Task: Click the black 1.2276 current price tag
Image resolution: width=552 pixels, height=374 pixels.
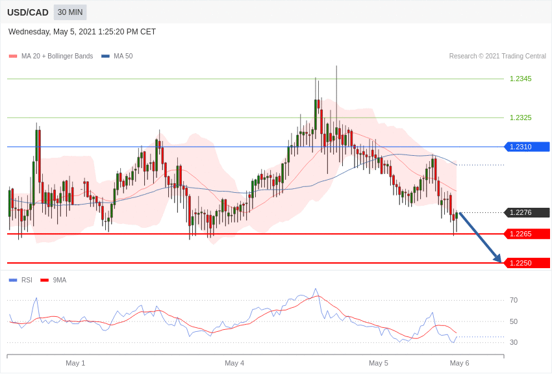Action: point(527,212)
